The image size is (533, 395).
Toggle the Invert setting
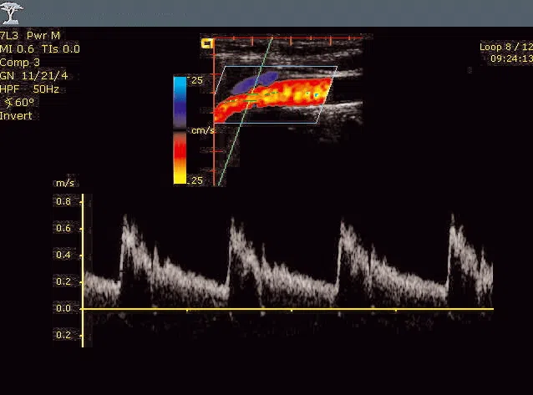pyautogui.click(x=17, y=115)
